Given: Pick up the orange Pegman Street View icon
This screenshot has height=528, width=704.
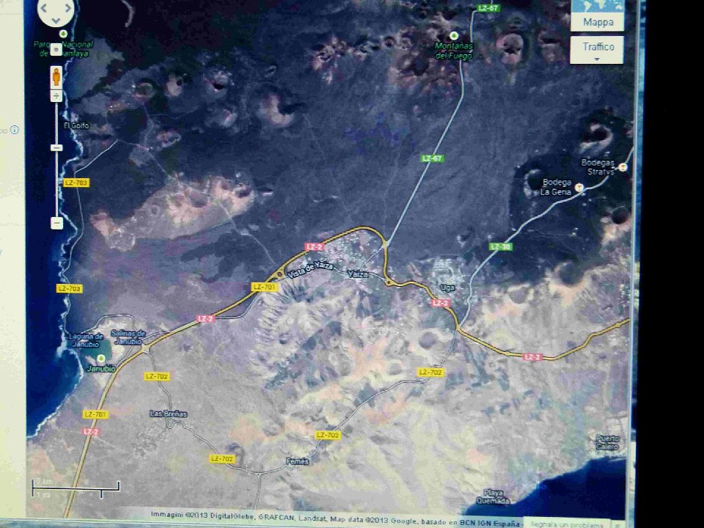Looking at the screenshot, I should point(56,76).
